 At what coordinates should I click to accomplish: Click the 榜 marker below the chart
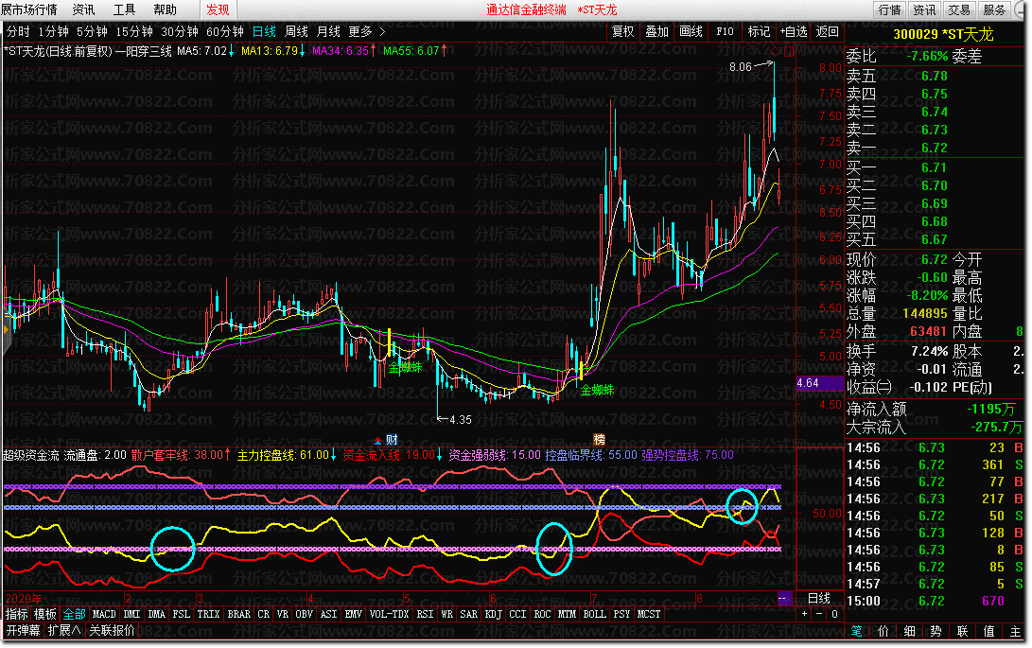[x=599, y=440]
